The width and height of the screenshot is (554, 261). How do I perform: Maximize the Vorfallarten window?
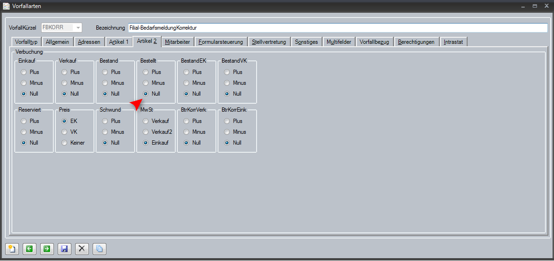tap(535, 6)
